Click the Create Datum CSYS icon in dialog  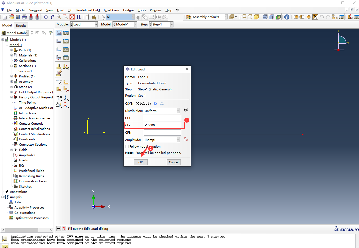pos(162,104)
